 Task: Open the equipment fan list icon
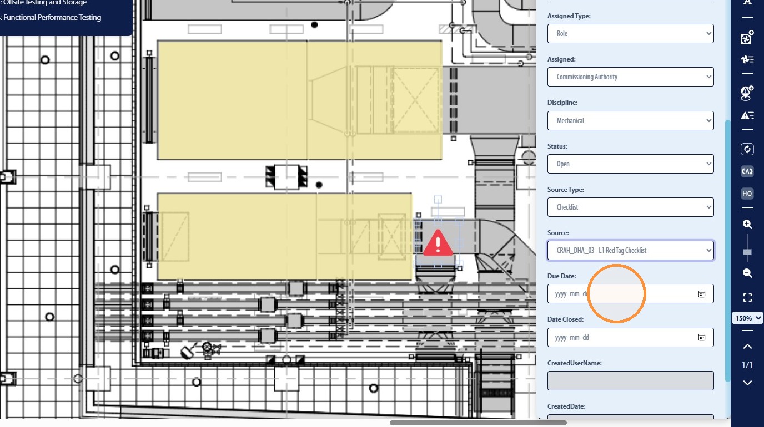point(747,59)
